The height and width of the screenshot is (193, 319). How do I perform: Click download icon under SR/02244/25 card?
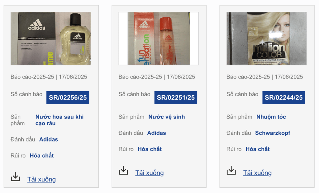[x=231, y=170]
